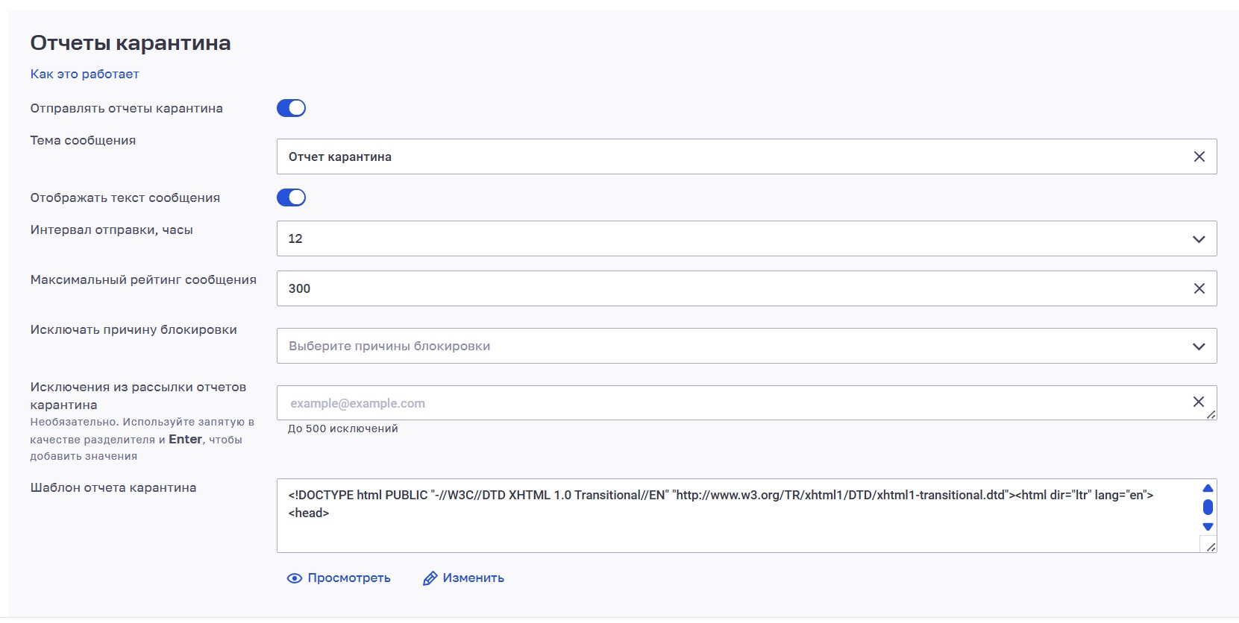This screenshot has height=623, width=1239.
Task: Click the chevron in the 12 hours field
Action: (1199, 239)
